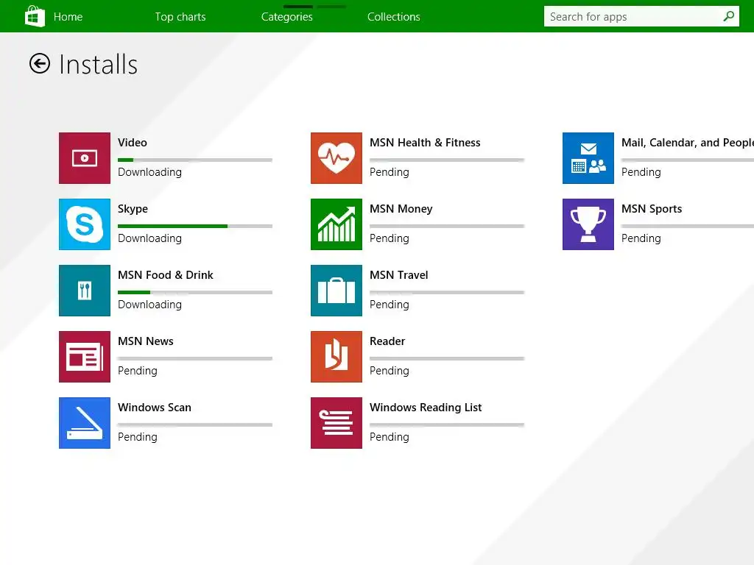Open the Top charts tab
The width and height of the screenshot is (754, 565).
(180, 17)
